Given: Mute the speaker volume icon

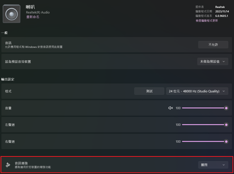Looking at the screenshot, I should point(170,108).
